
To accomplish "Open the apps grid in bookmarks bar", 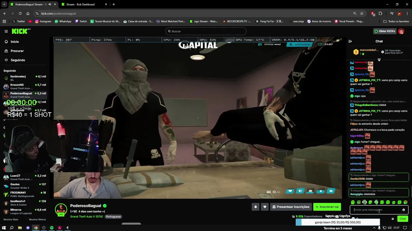I will [4, 21].
